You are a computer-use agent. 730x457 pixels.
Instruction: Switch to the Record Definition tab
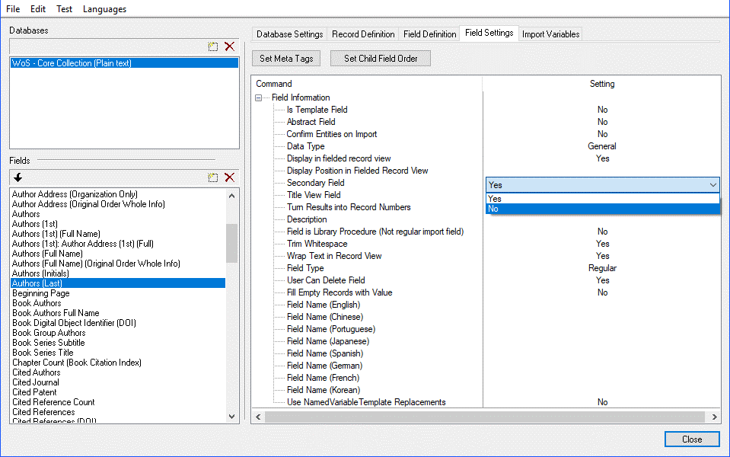pyautogui.click(x=363, y=34)
